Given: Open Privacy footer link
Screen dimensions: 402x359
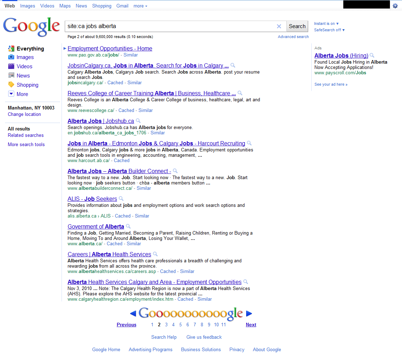Looking at the screenshot, I should click(x=237, y=349).
